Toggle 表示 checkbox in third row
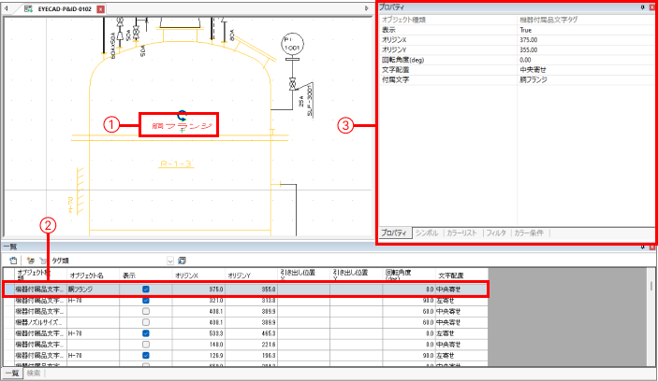Image resolution: width=658 pixels, height=381 pixels. [145, 312]
